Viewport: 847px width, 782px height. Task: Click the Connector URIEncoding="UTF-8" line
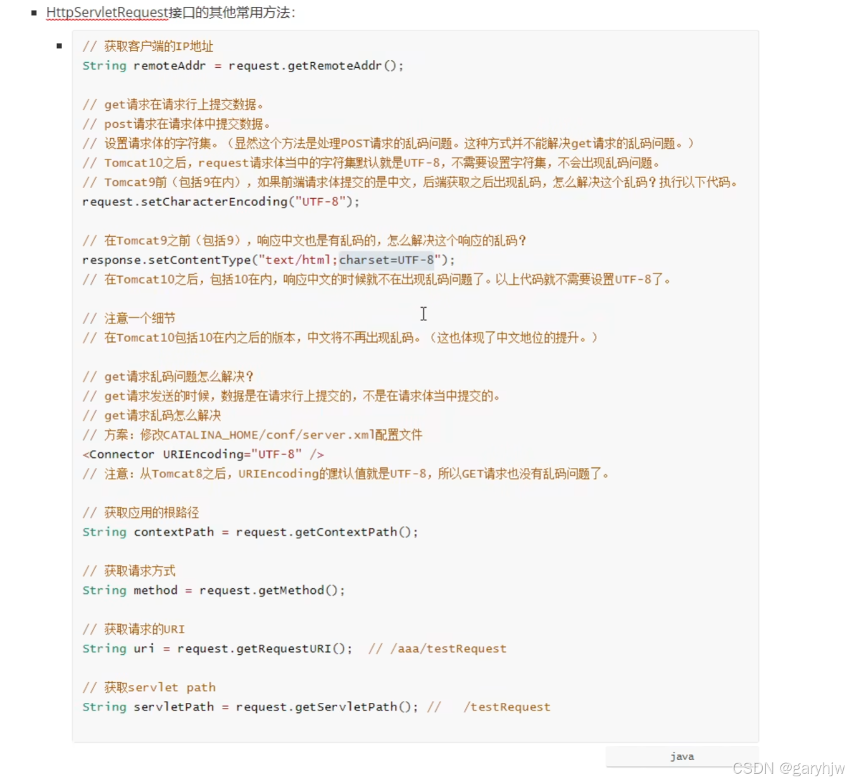pos(203,454)
